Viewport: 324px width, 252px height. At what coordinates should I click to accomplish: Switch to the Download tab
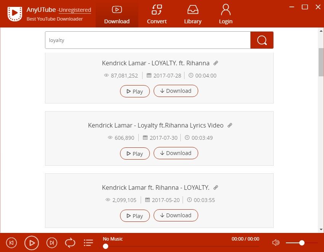click(117, 15)
